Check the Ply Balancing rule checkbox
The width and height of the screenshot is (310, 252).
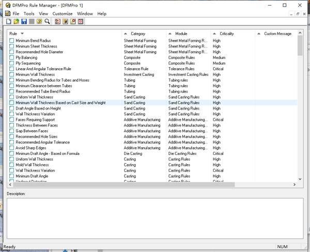[12, 58]
